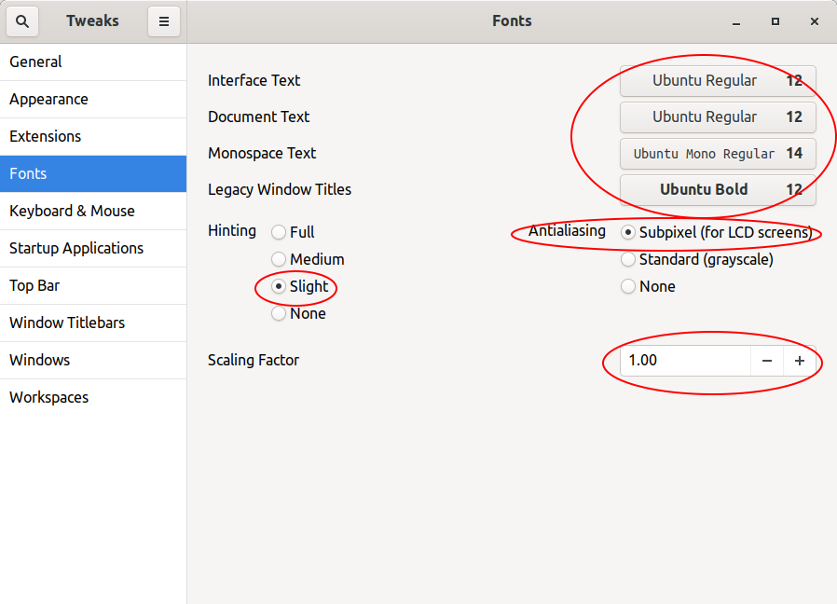Pick Legacy Window Titles font

pyautogui.click(x=718, y=190)
